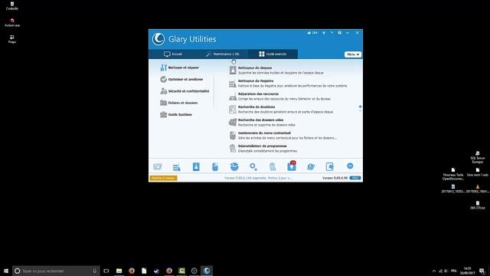
Task: Click the Taper ici pour rechercher field
Action: [x=56, y=271]
